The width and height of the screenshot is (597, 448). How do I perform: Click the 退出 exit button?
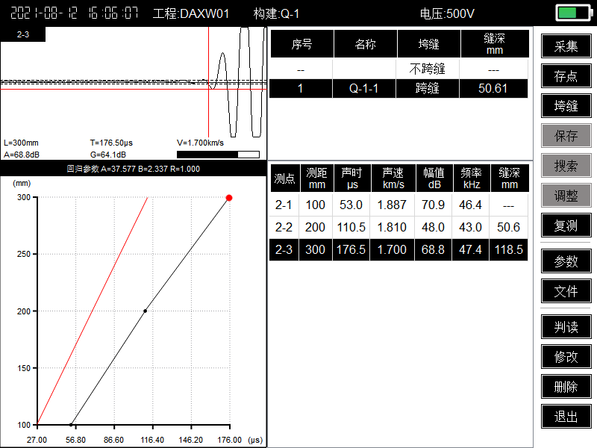(x=566, y=417)
